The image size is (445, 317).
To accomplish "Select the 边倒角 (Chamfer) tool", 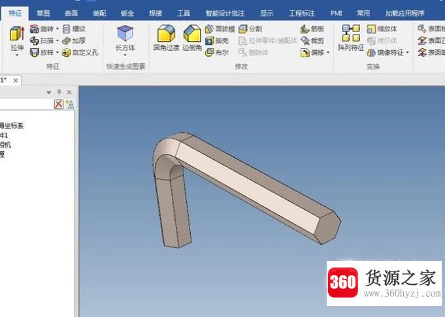I will 192,38.
